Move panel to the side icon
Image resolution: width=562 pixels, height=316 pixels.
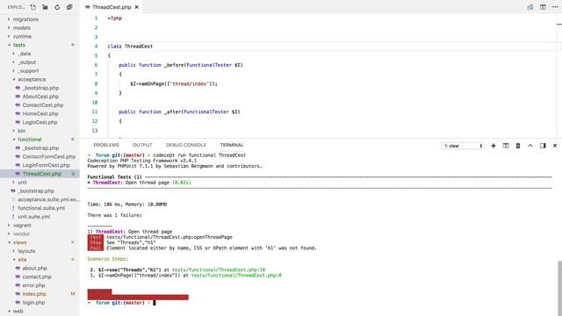[x=543, y=146]
